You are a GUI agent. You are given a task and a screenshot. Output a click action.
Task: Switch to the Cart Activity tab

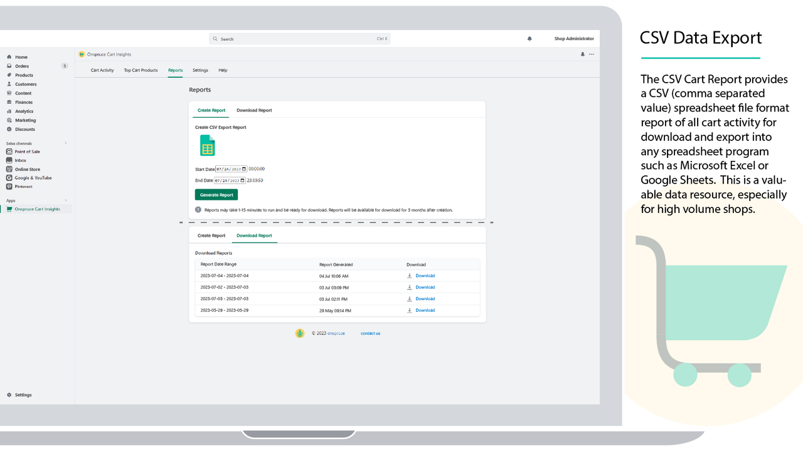point(102,70)
